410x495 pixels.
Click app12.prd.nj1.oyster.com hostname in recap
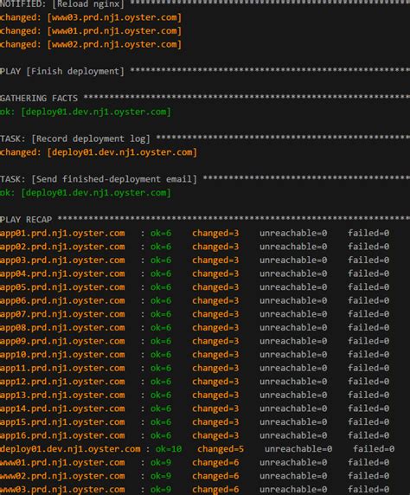click(x=62, y=382)
